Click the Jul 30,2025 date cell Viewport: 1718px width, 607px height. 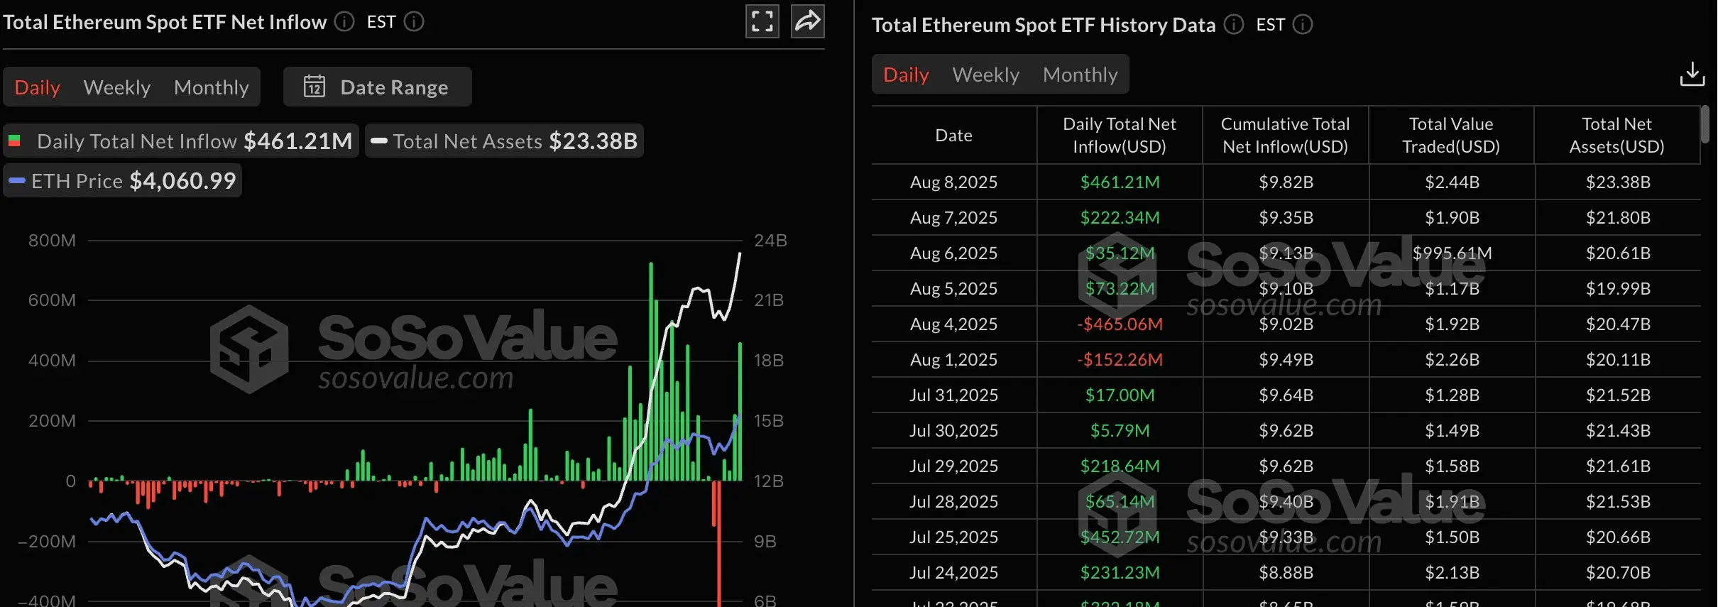953,430
